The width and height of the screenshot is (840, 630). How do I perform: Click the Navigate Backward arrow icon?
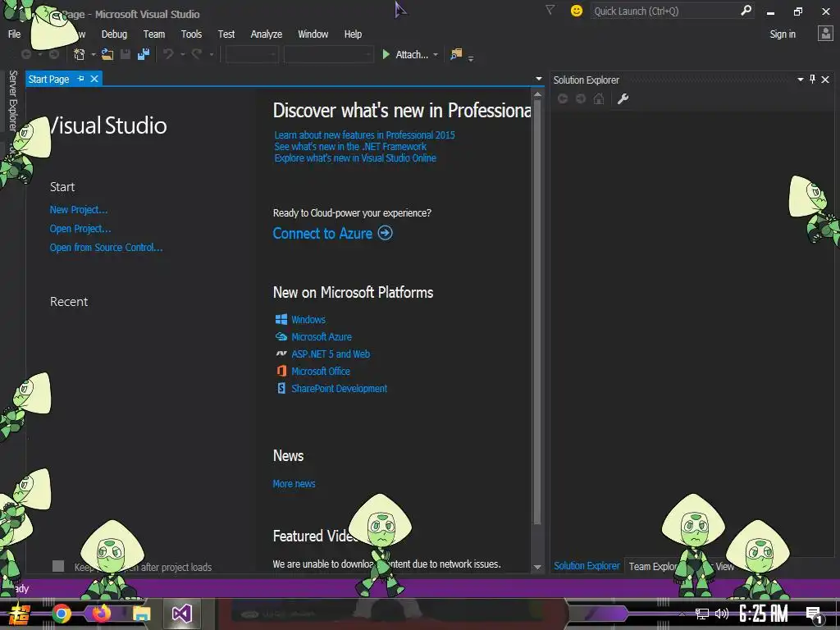tap(25, 54)
